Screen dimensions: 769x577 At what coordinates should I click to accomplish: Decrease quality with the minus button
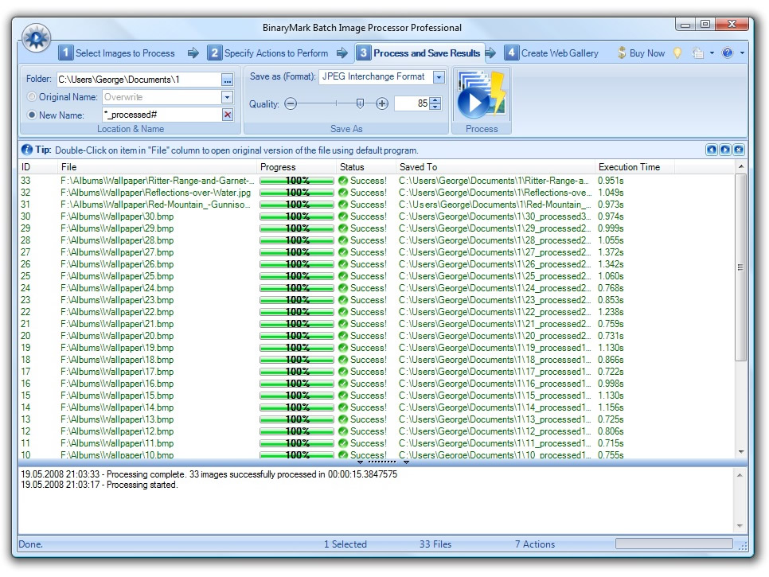click(x=291, y=103)
